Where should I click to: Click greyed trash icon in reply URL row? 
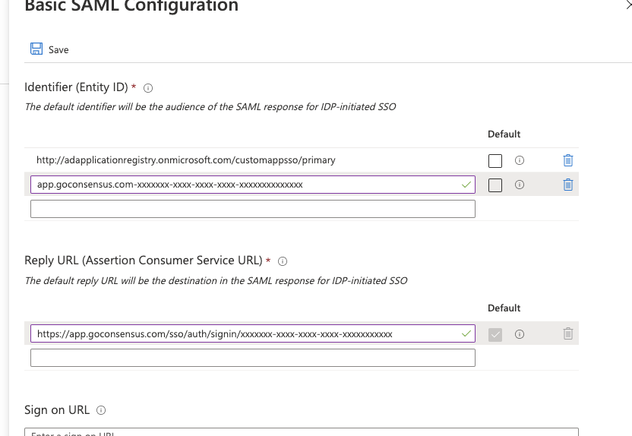(x=568, y=333)
